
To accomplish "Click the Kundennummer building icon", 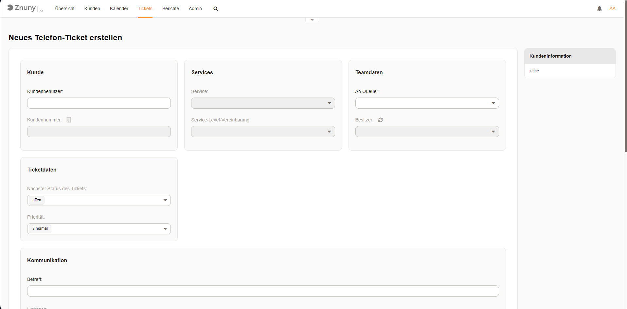I will [x=69, y=120].
